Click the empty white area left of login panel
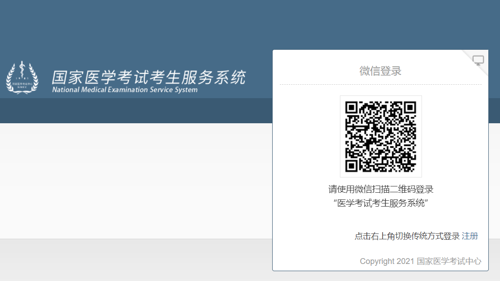The image size is (500, 281). pyautogui.click(x=135, y=179)
